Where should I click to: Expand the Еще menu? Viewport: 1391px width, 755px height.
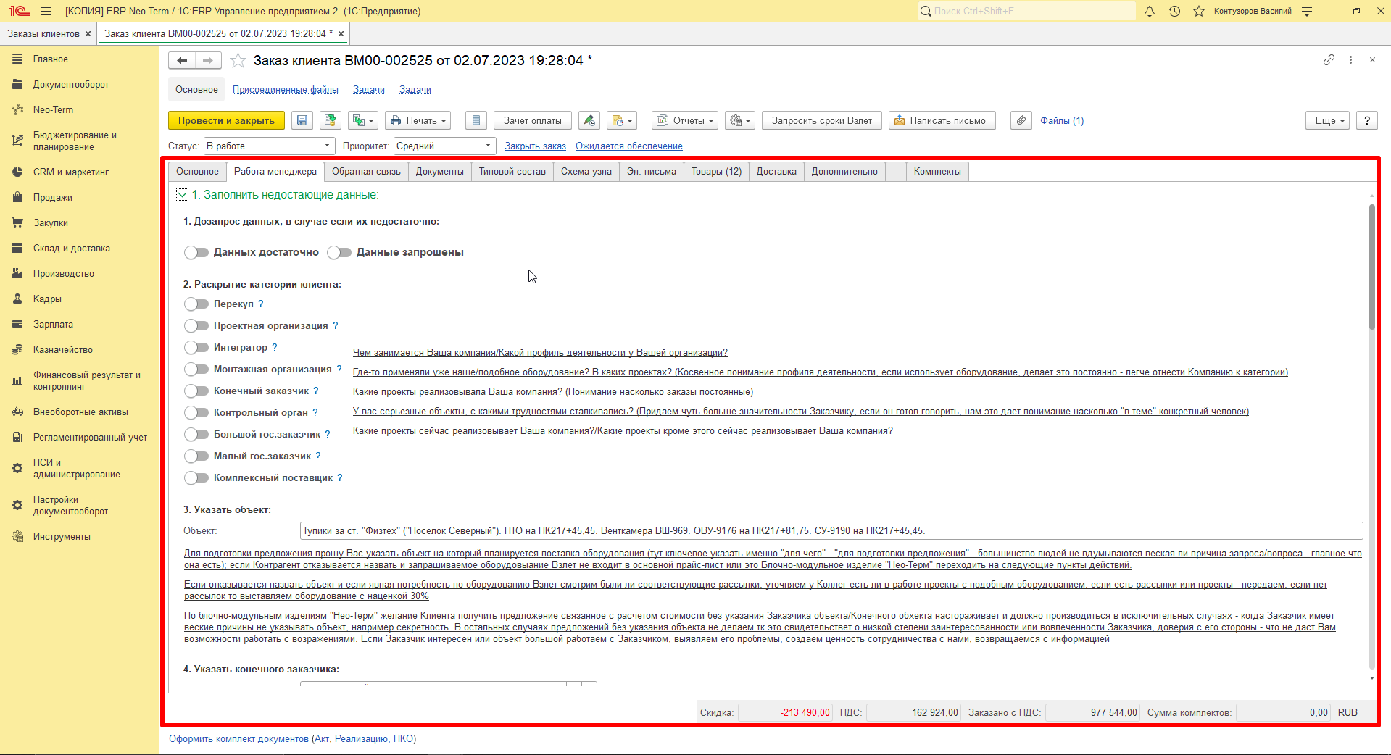click(1328, 120)
